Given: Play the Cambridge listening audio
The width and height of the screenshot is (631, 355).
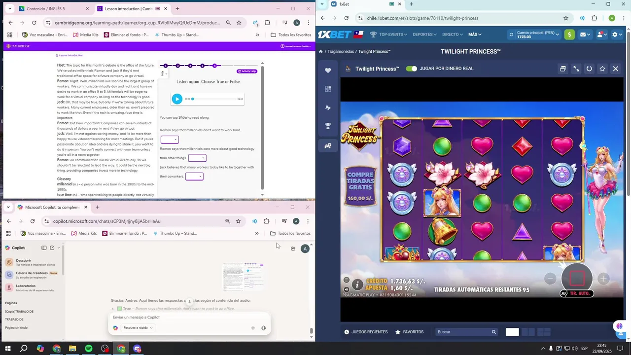Looking at the screenshot, I should tap(177, 99).
